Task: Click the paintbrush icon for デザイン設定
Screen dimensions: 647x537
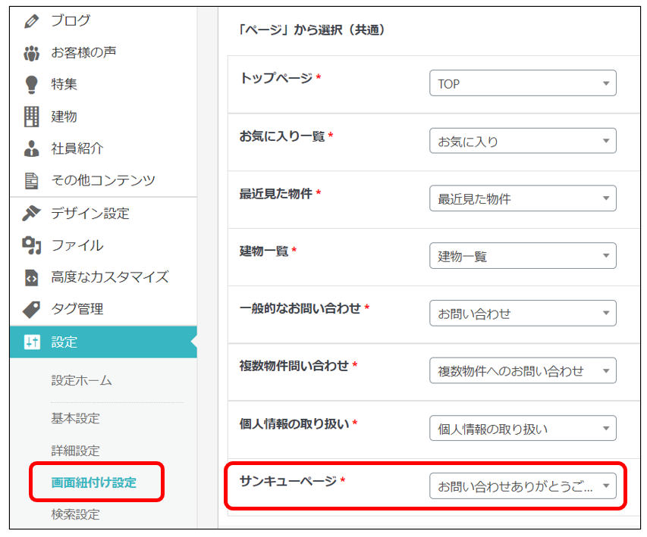Action: click(x=31, y=214)
